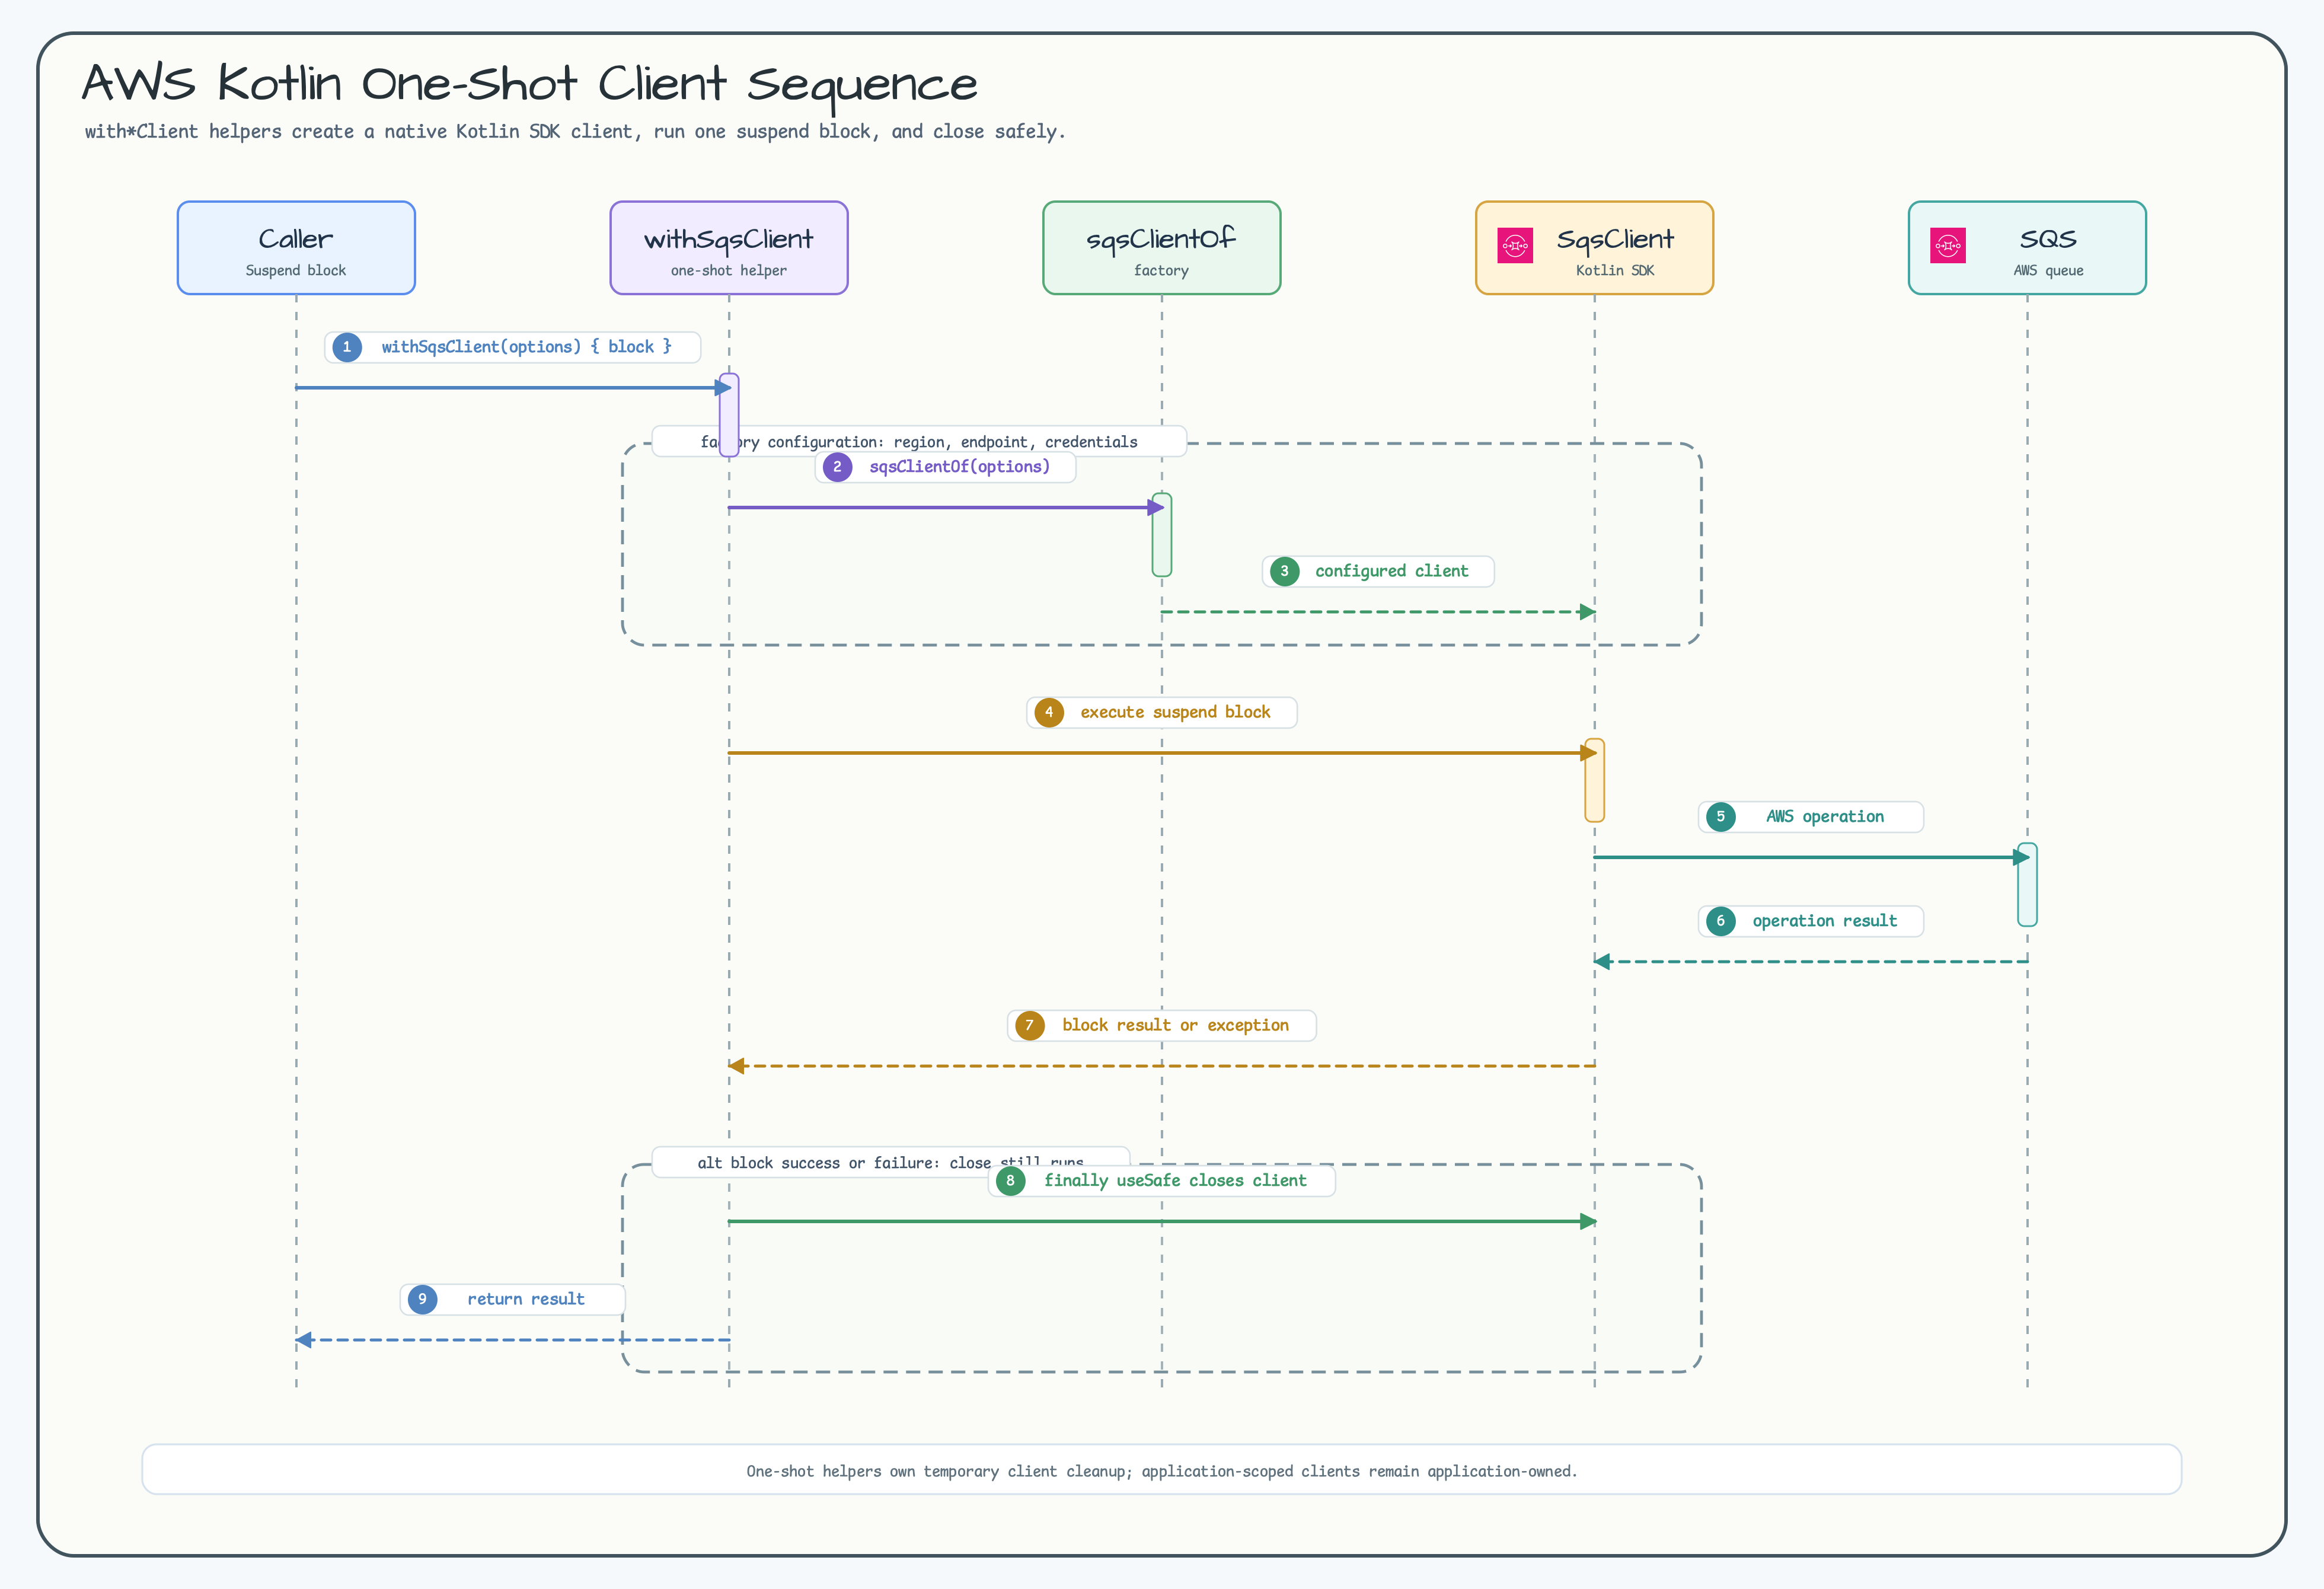2324x1589 pixels.
Task: Select the Caller participant box
Action: click(x=296, y=248)
